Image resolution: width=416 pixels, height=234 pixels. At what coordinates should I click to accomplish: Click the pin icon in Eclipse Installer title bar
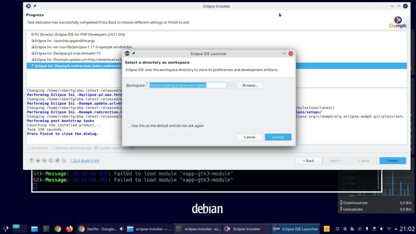(x=35, y=6)
